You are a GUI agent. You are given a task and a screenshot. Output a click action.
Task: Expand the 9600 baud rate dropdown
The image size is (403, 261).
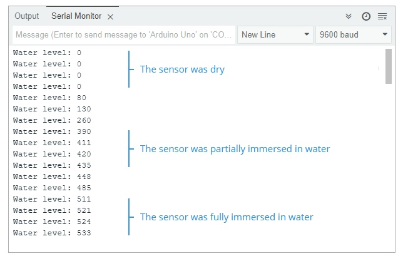[354, 35]
